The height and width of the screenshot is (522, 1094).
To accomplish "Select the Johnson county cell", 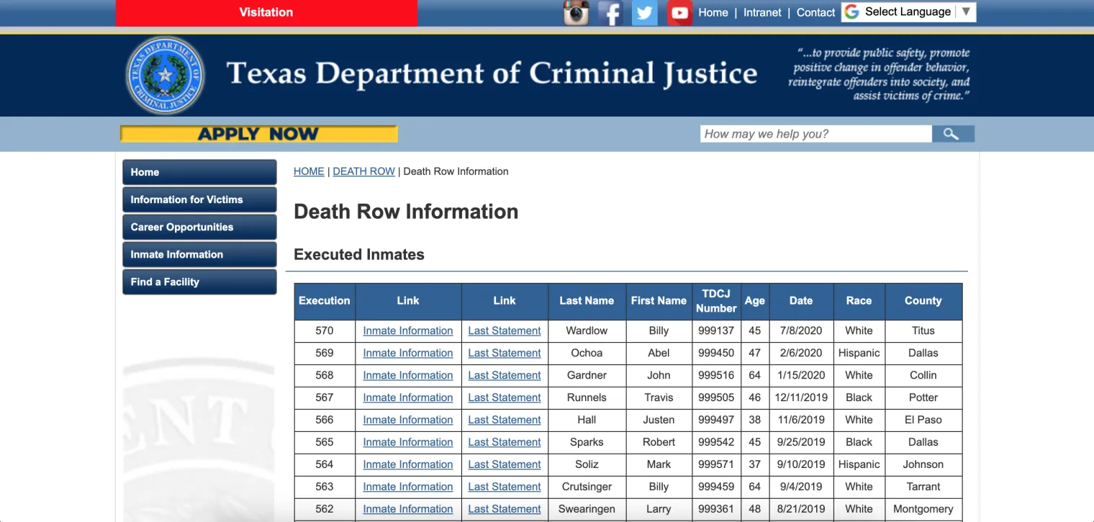I will (x=923, y=464).
